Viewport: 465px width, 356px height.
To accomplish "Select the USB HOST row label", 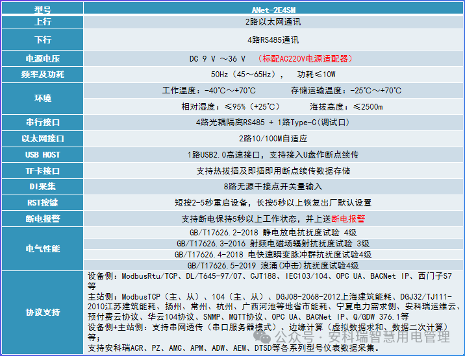I will pyautogui.click(x=42, y=154).
